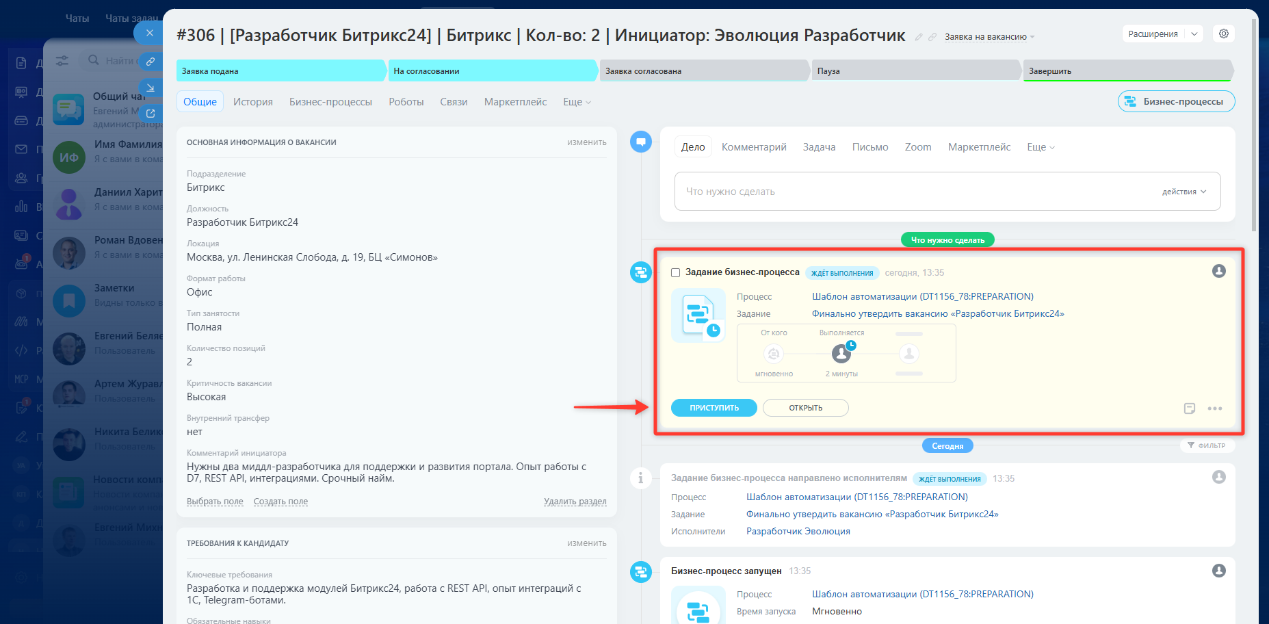This screenshot has height=624, width=1269.
Task: Open Маркетплейс tab in card tabs
Action: pos(515,102)
